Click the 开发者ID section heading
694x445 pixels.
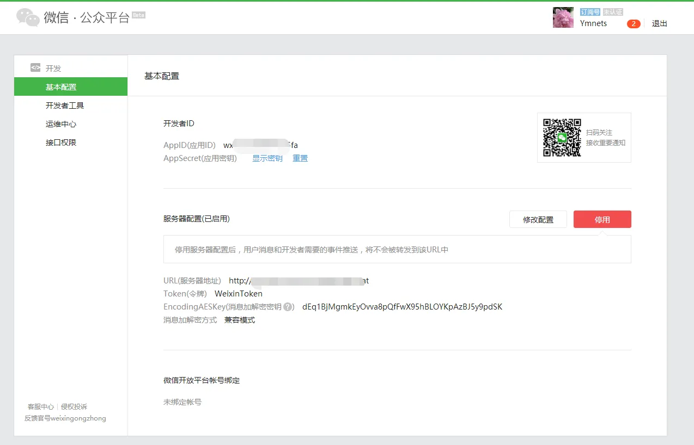(x=179, y=123)
